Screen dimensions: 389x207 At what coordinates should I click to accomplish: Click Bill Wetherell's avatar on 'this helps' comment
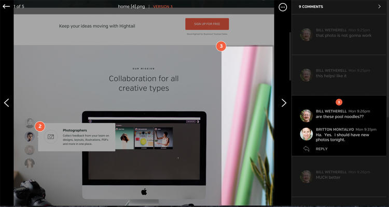point(306,75)
